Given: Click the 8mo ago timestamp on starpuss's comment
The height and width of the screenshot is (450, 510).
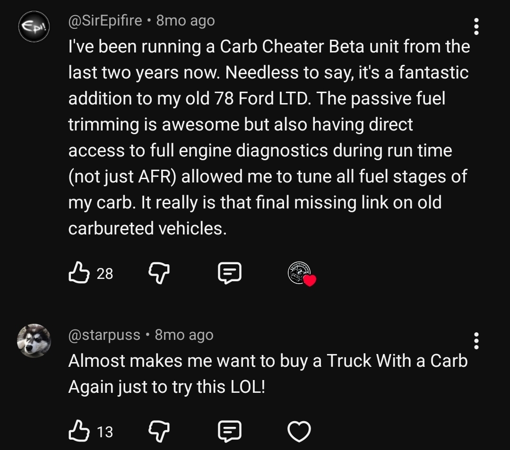Looking at the screenshot, I should pos(183,335).
